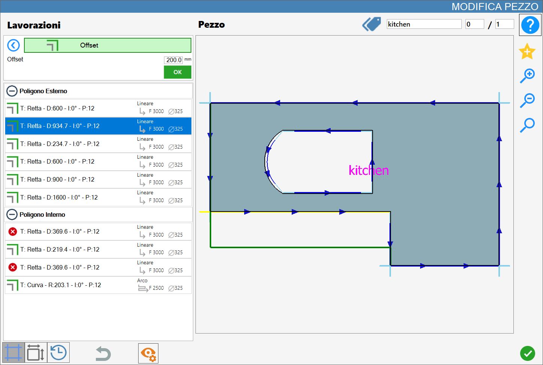The image size is (543, 365).
Task: Click the blue back arrow beside Offset
Action: click(x=13, y=45)
